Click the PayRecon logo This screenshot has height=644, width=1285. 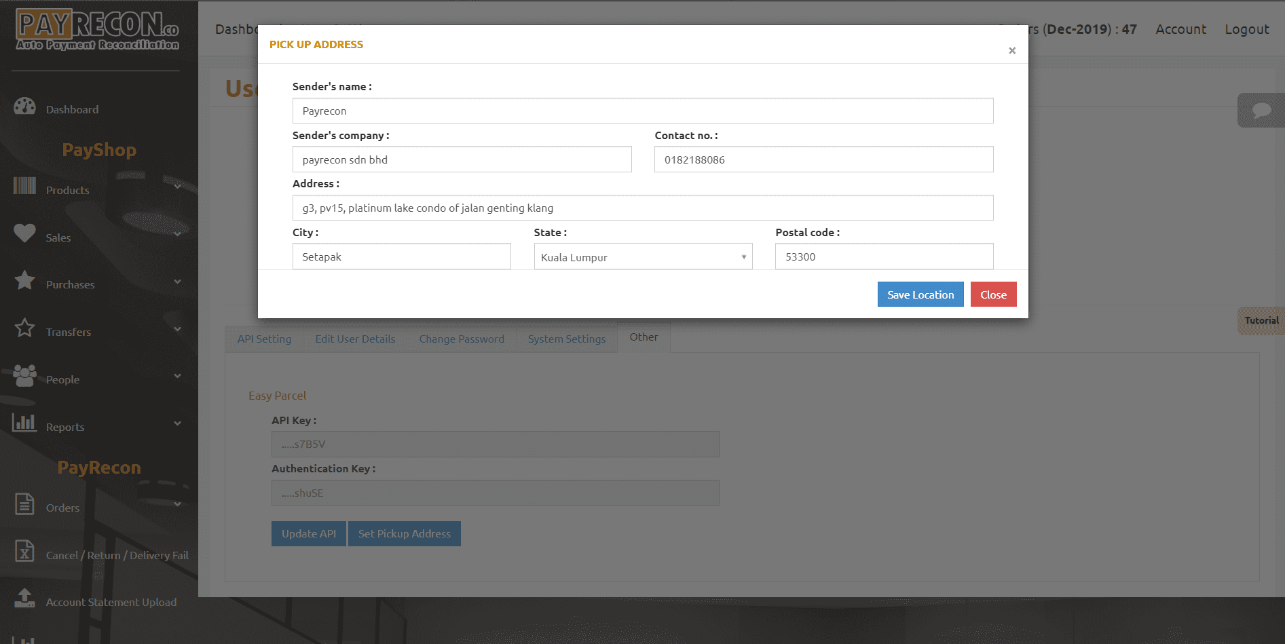pos(97,31)
